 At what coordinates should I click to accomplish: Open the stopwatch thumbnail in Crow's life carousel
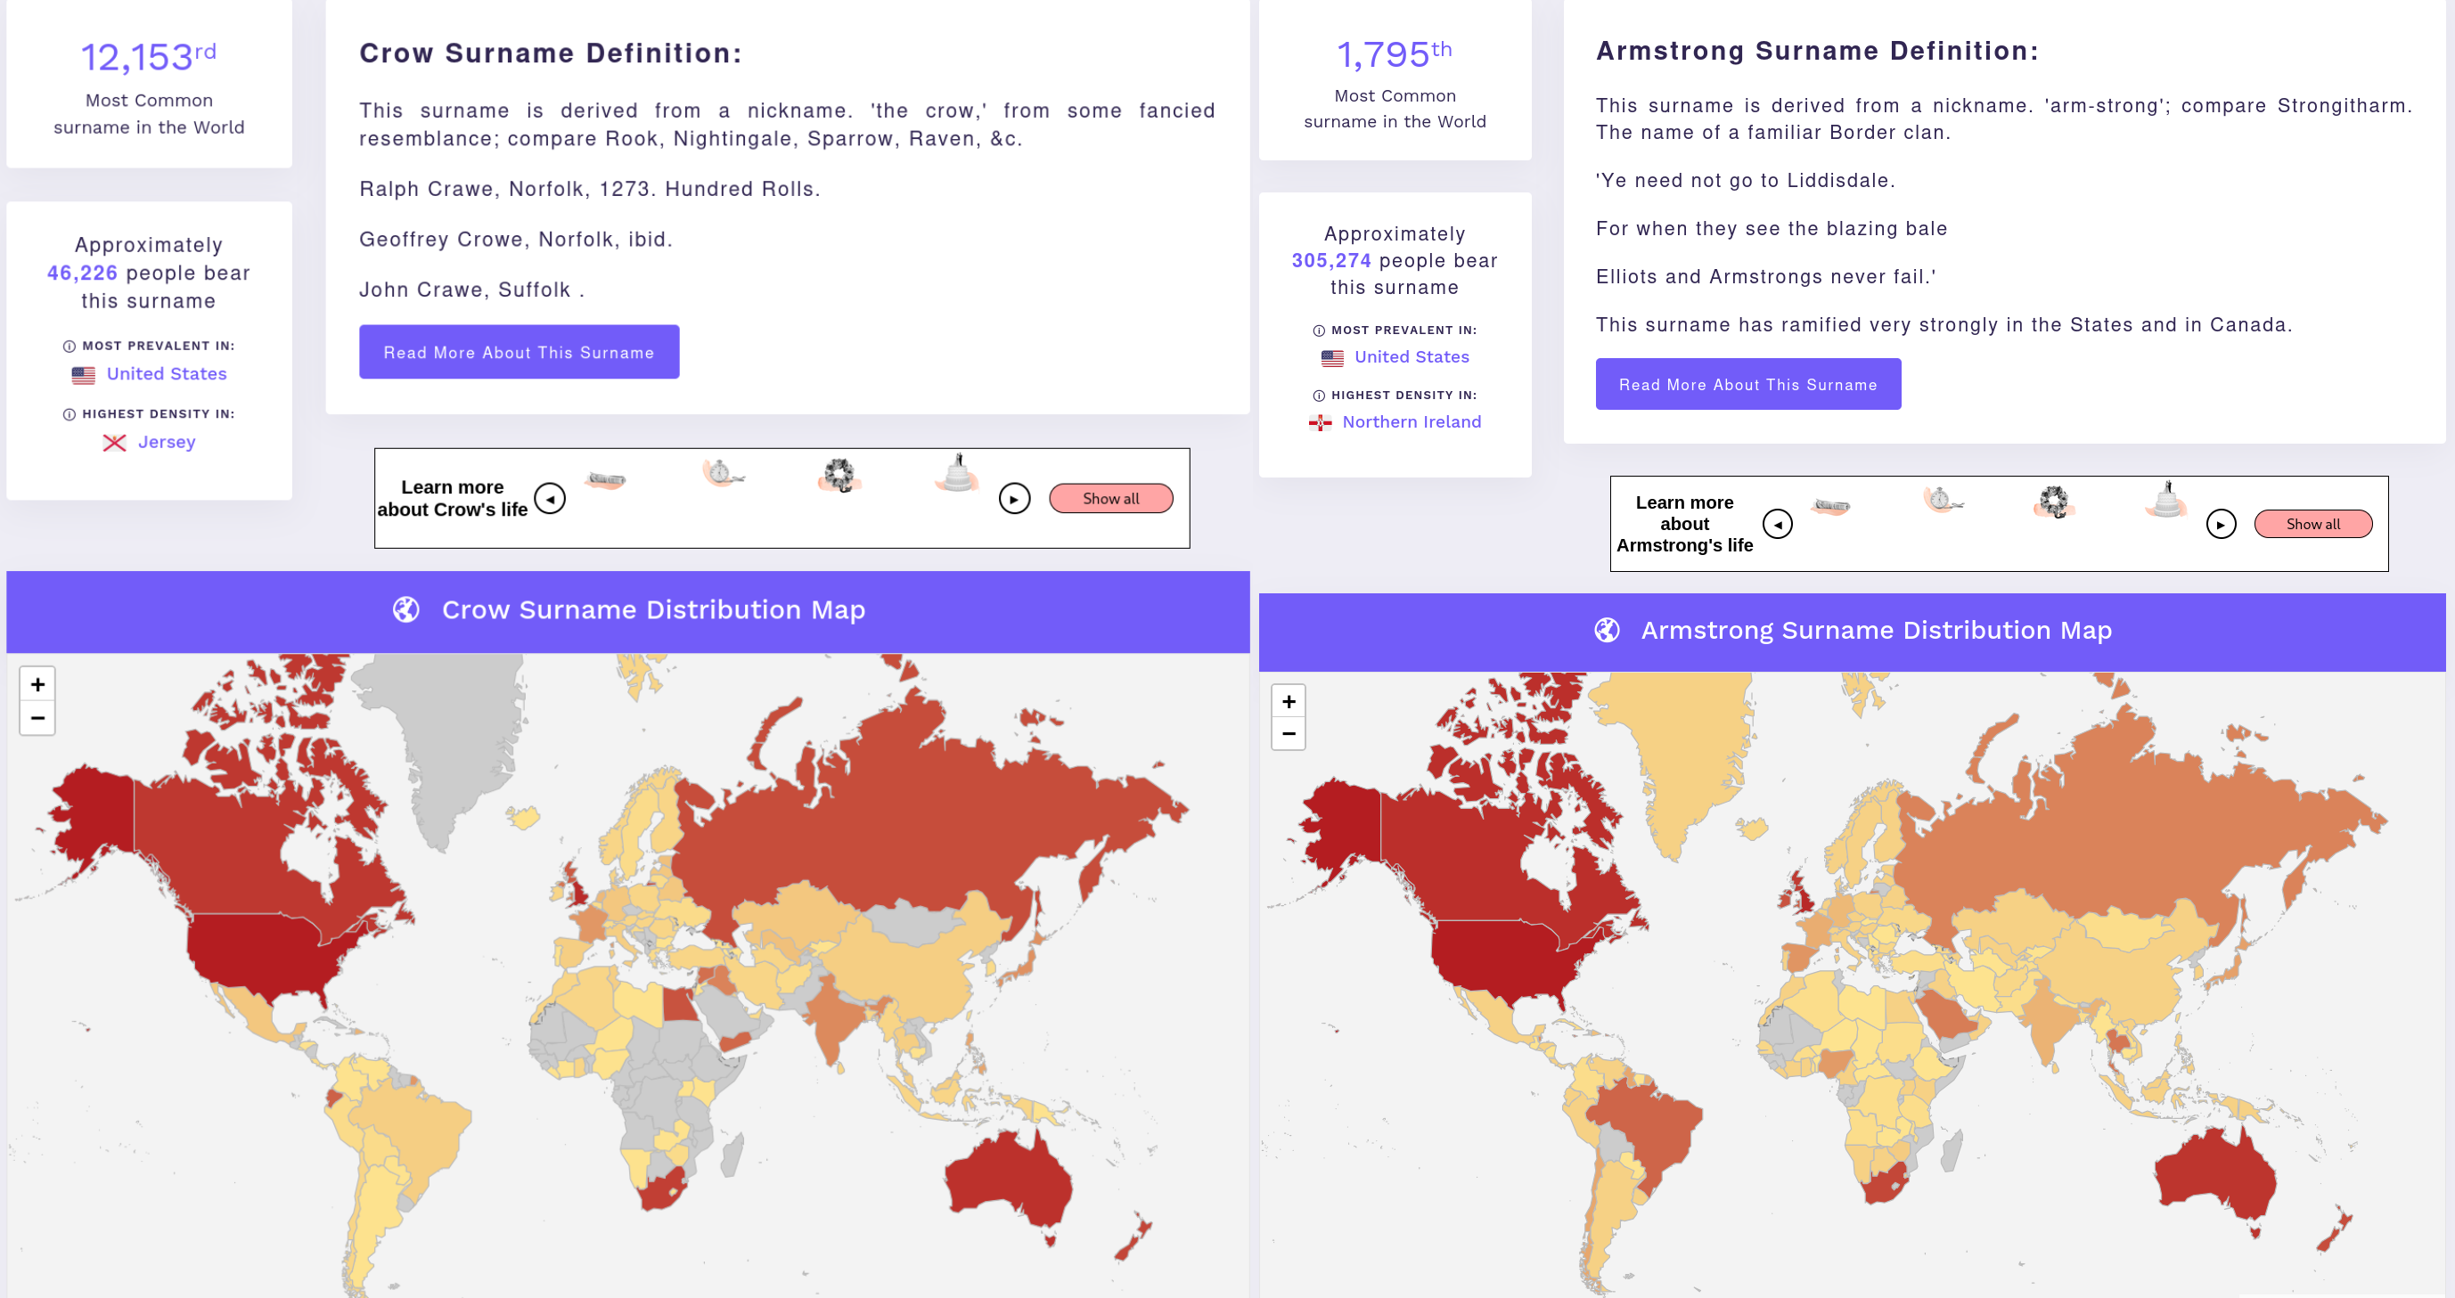click(724, 473)
